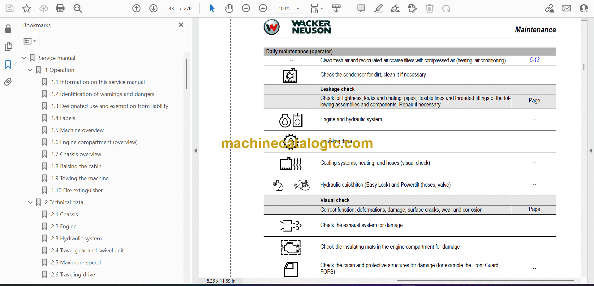Screen dimensions: 594x286
Task: Select the highlight text pen tool
Action: click(x=378, y=8)
